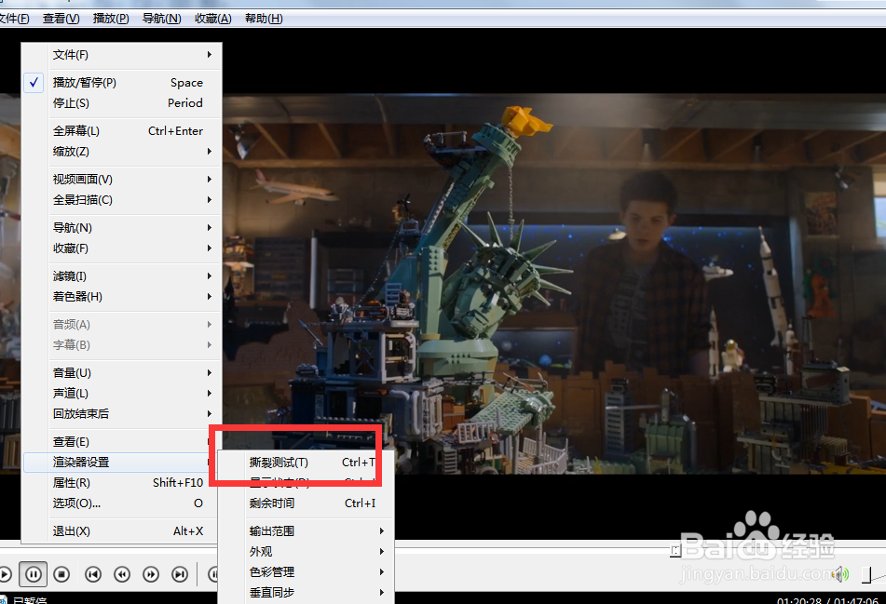Toggle the checked 播放/暂停(P) menu item

(121, 83)
